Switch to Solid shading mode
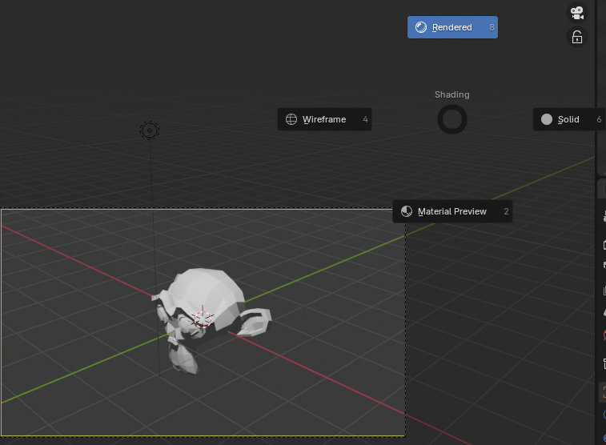The image size is (606, 445). 569,119
